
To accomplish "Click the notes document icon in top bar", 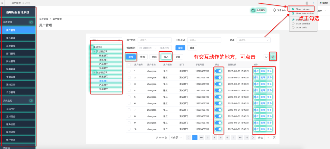I will click(307, 3).
